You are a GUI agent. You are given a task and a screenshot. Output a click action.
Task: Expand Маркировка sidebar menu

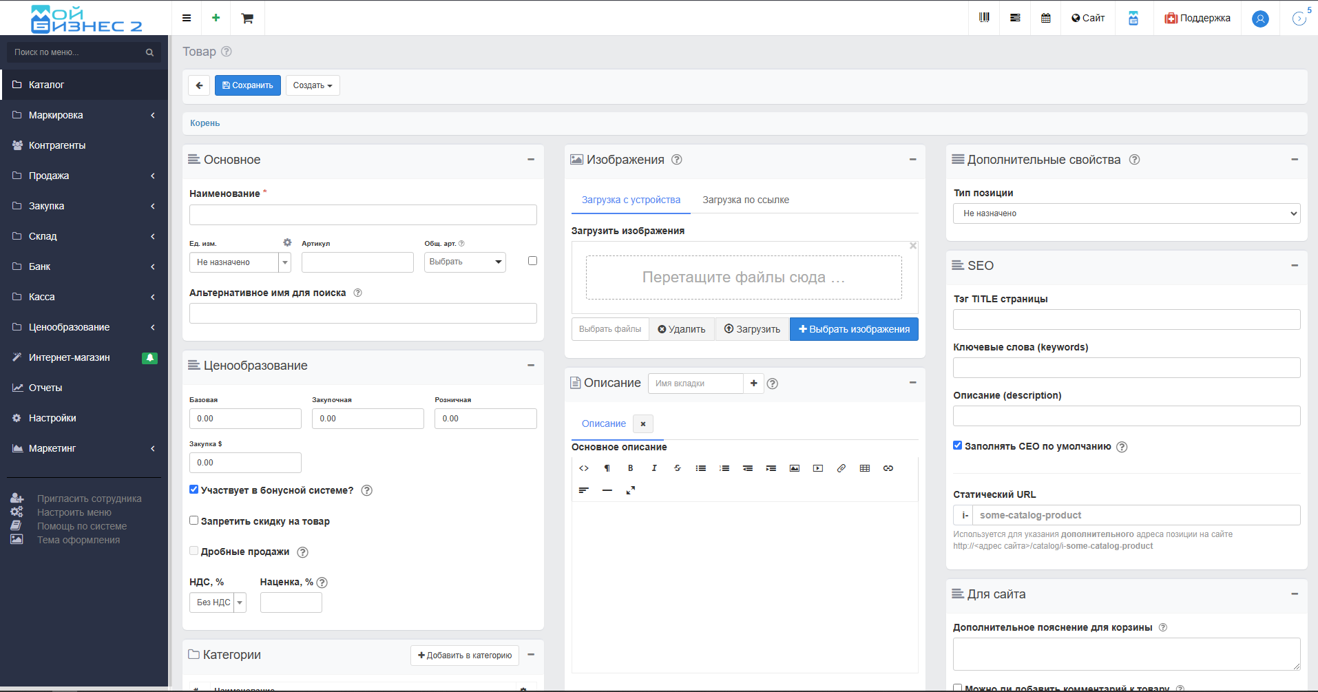coord(84,115)
